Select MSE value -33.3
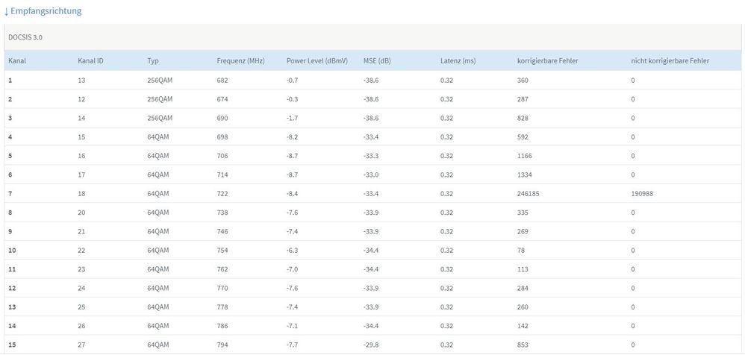Image resolution: width=745 pixels, height=355 pixels. coord(371,156)
